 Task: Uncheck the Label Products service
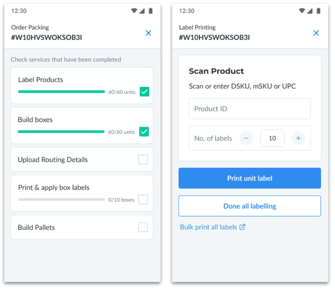144,92
